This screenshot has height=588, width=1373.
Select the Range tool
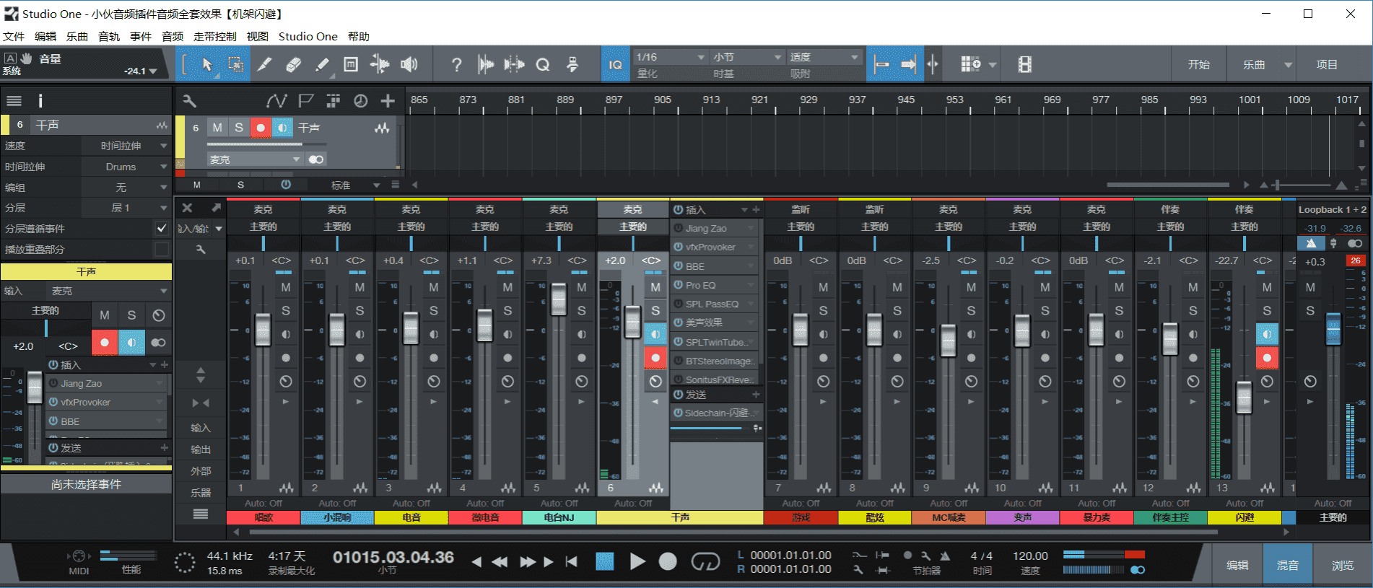235,65
